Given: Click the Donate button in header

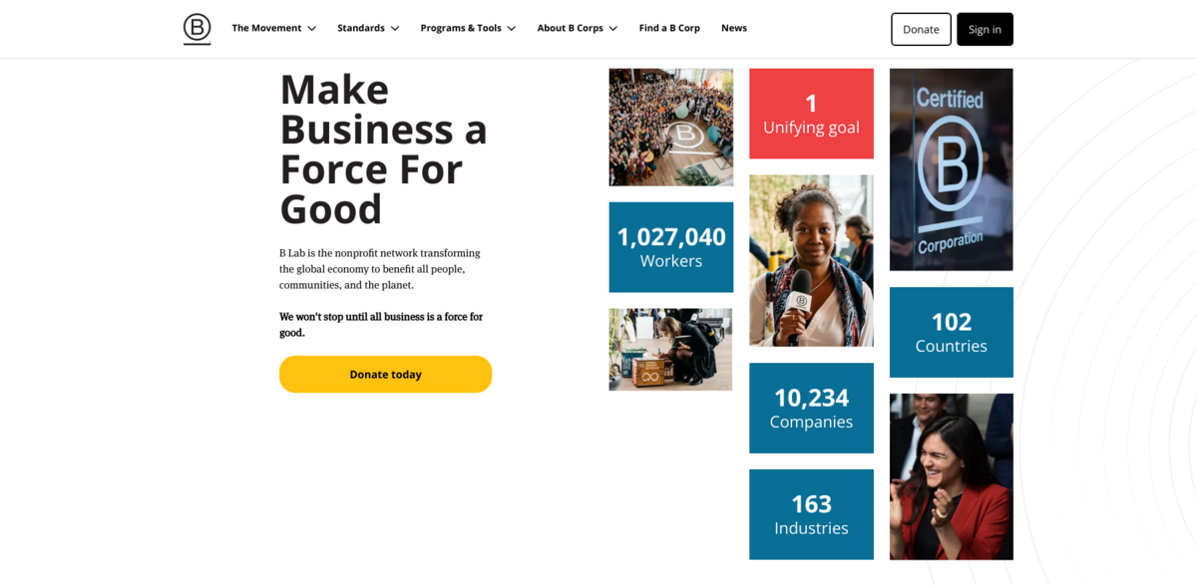Looking at the screenshot, I should coord(921,29).
